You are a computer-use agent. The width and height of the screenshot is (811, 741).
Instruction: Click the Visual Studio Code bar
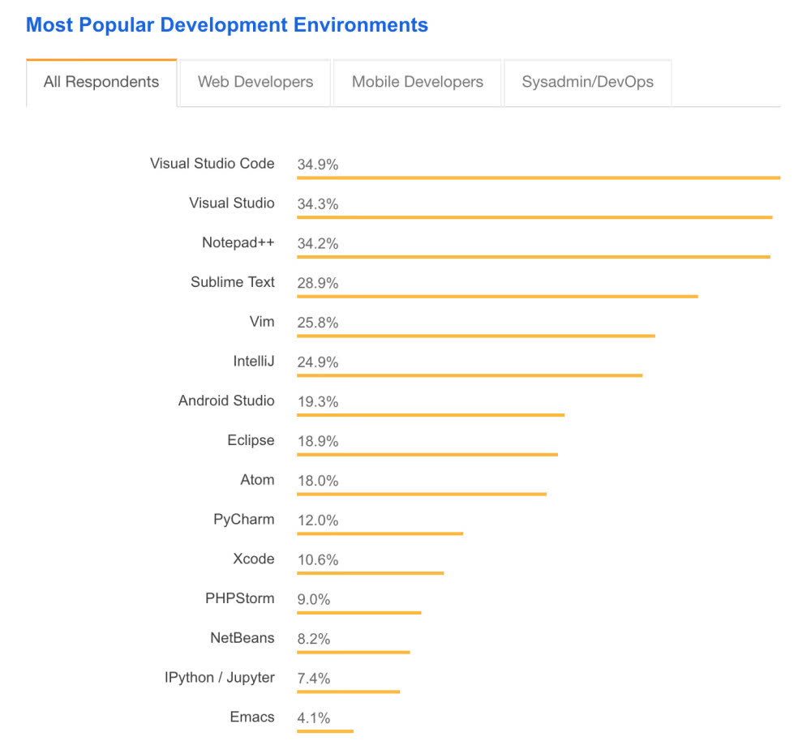[x=539, y=178]
